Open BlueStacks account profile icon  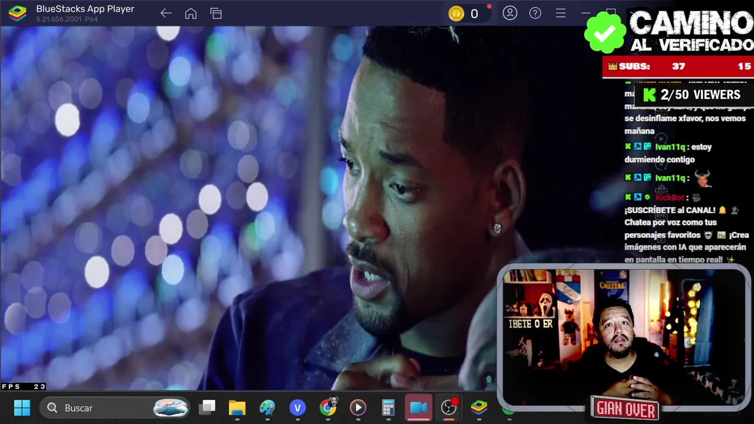point(510,13)
